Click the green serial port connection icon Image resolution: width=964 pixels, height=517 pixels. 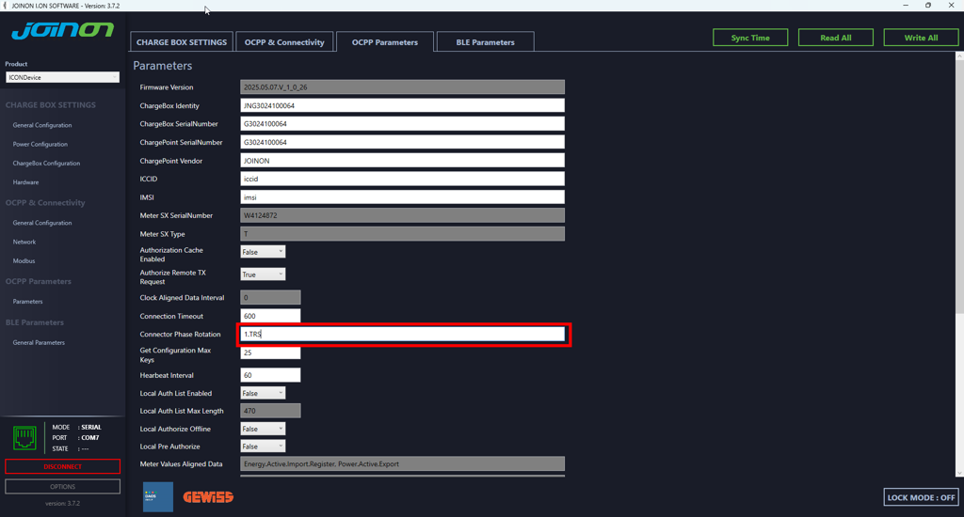pos(24,437)
